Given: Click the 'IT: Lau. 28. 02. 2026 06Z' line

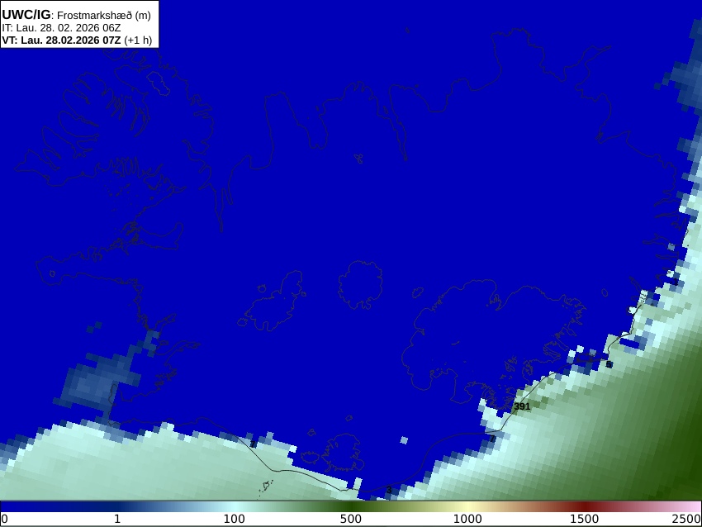Looking at the screenshot, I should click(x=61, y=28).
